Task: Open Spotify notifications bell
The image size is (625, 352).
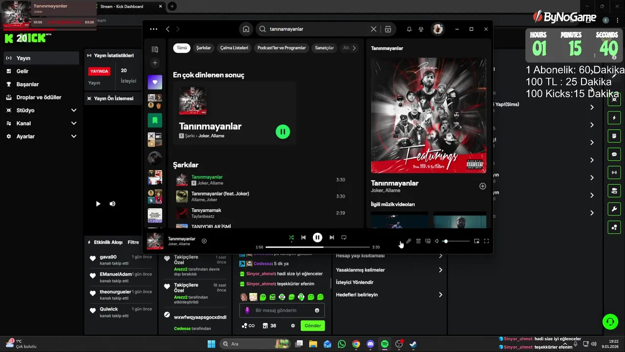Action: pos(409,29)
